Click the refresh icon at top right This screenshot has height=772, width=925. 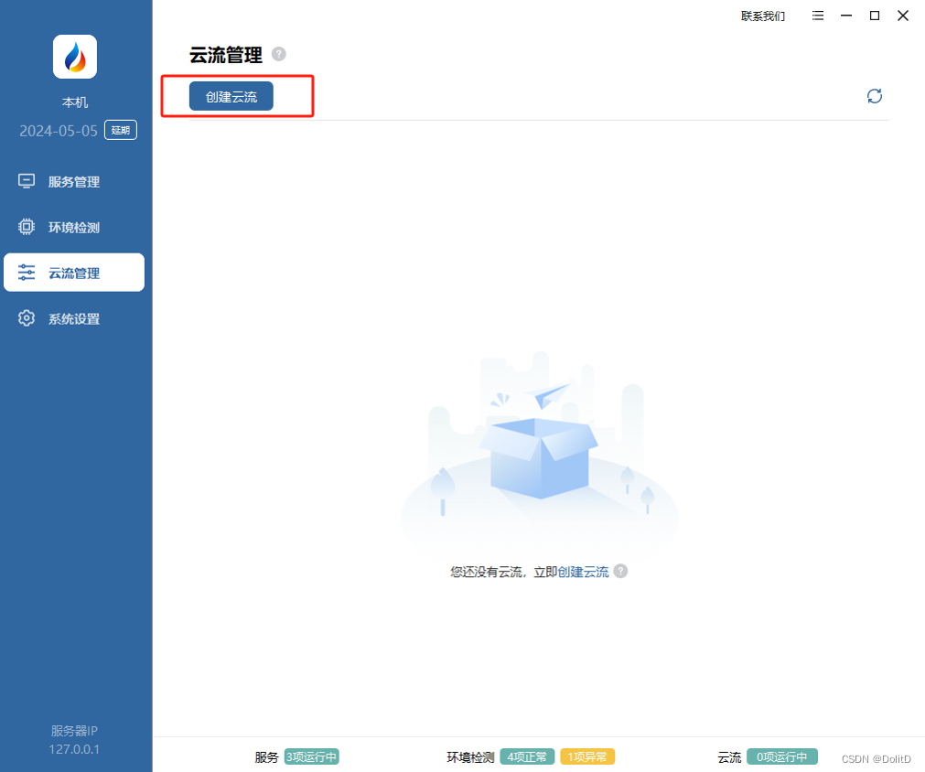tap(875, 96)
